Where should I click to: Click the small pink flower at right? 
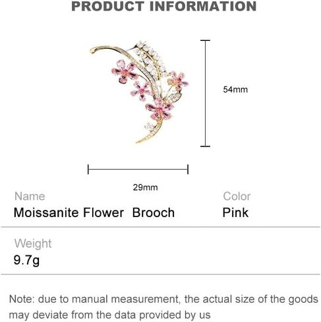[178, 80]
